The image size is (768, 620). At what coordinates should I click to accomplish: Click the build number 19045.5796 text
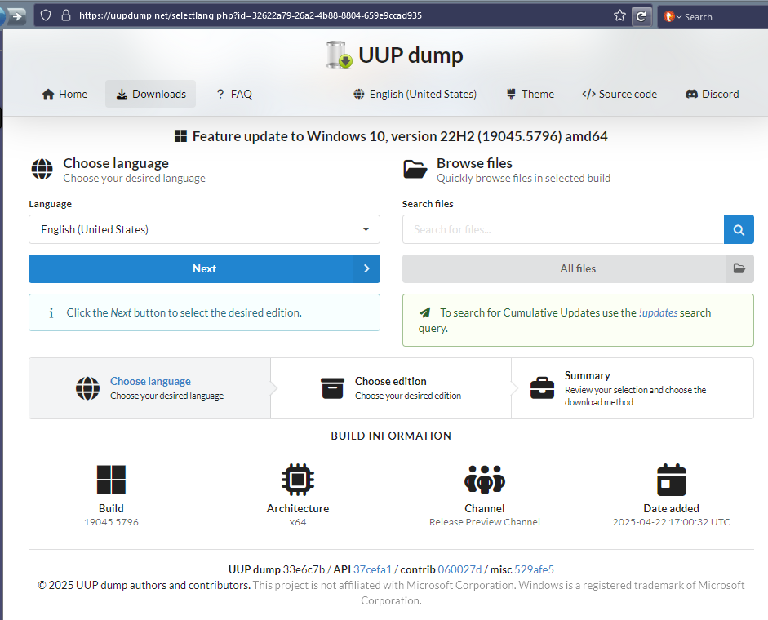point(111,522)
